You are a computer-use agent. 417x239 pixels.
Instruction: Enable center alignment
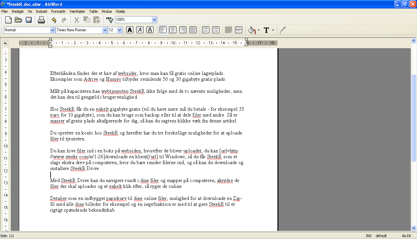tap(173, 30)
